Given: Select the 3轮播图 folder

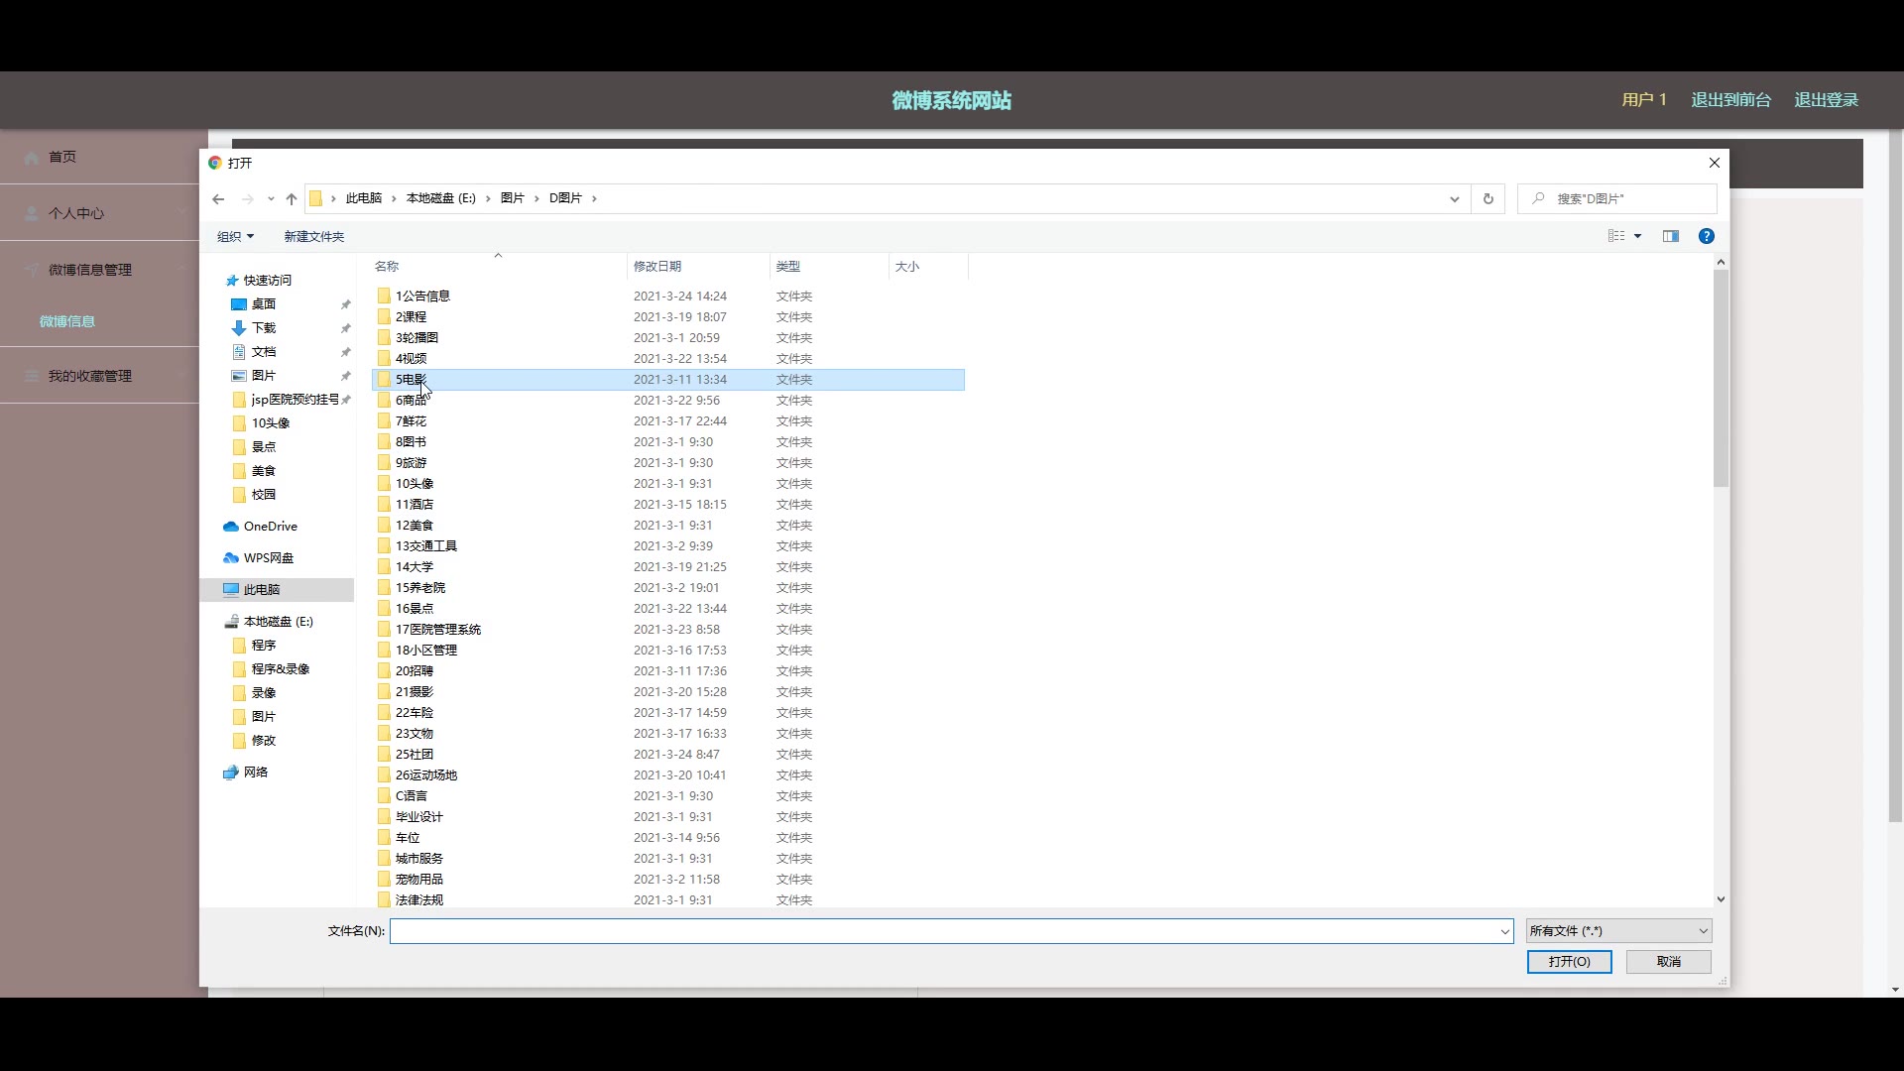Looking at the screenshot, I should click(416, 338).
